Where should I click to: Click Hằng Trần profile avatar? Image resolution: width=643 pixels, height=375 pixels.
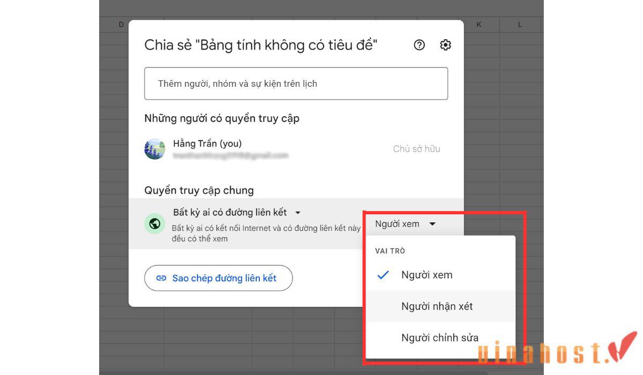click(155, 149)
